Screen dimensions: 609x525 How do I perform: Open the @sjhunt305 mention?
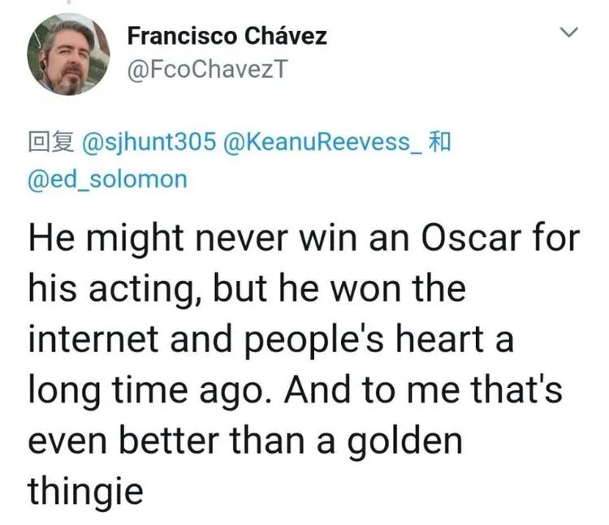(149, 142)
